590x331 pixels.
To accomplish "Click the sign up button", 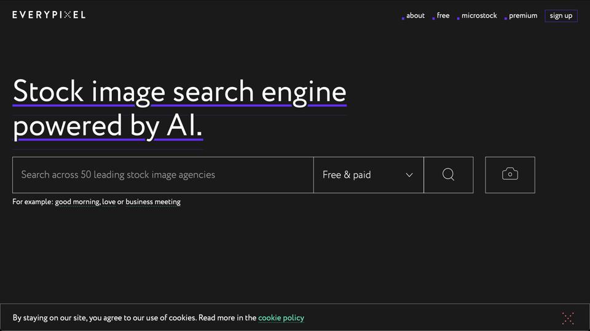I will 560,16.
